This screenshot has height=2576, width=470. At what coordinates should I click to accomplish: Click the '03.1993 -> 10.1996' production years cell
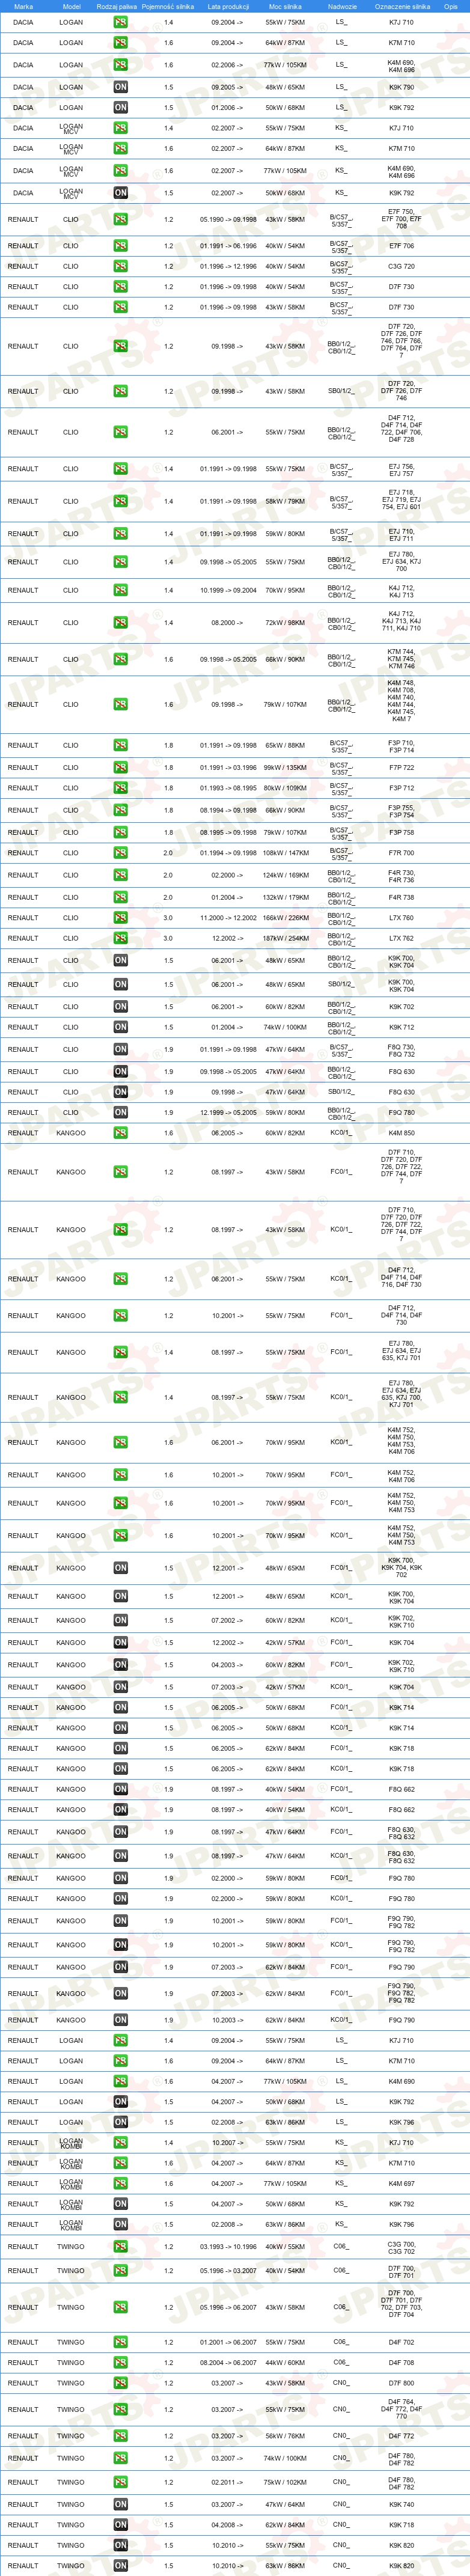[x=228, y=2246]
